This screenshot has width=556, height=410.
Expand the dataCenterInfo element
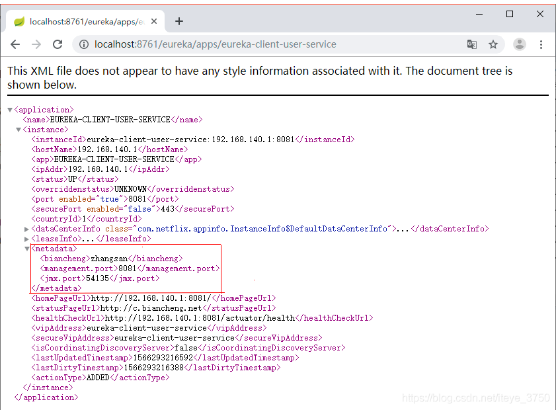[26, 228]
